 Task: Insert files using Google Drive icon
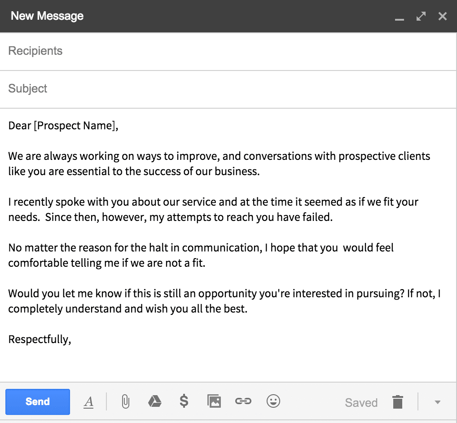click(x=155, y=401)
